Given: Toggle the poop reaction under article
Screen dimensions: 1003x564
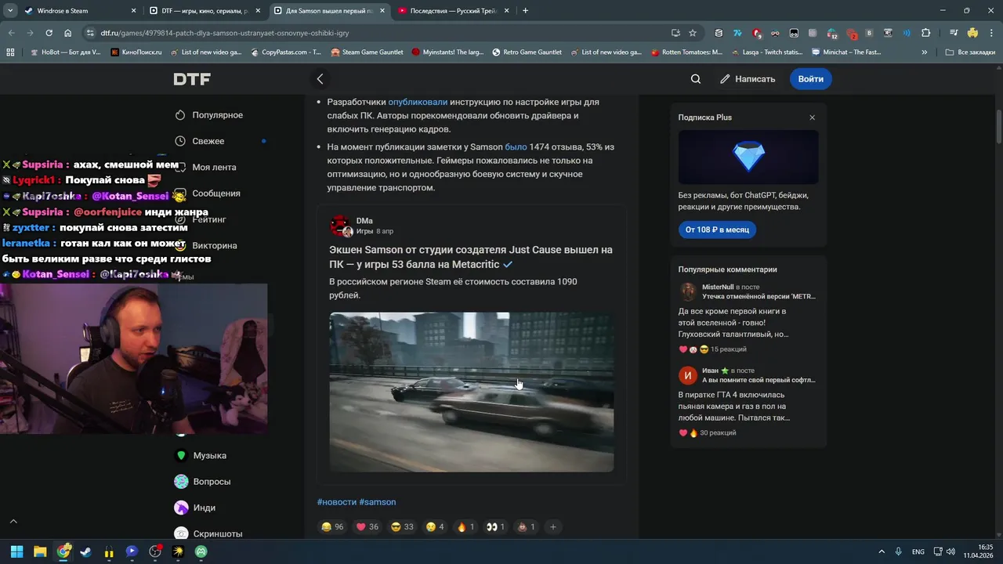Looking at the screenshot, I should tap(526, 527).
